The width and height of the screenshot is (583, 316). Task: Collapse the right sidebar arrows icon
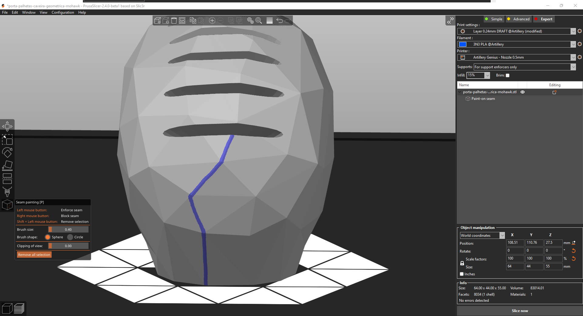click(x=450, y=21)
